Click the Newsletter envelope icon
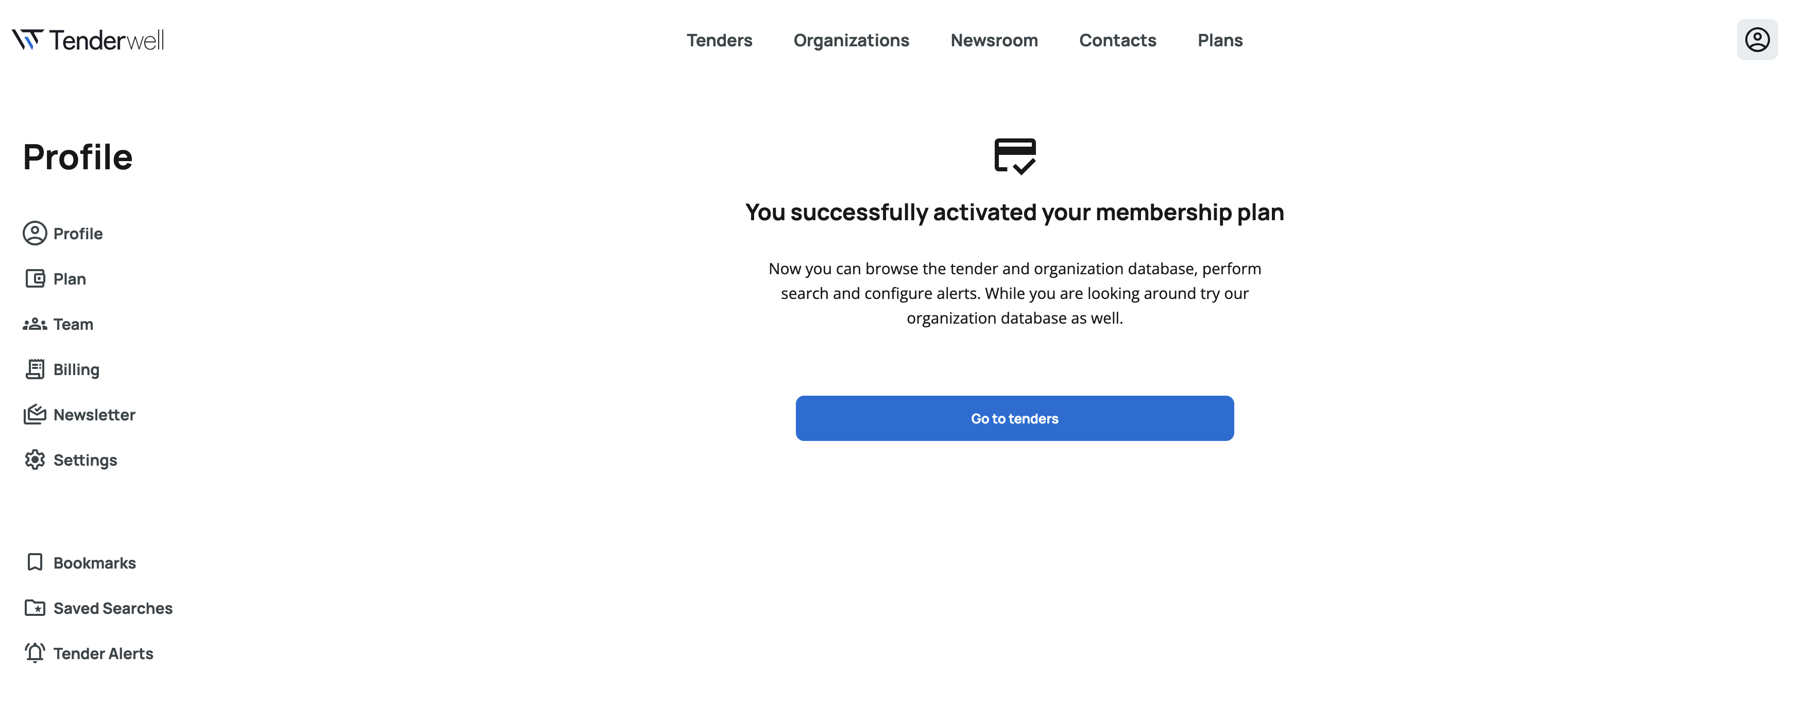1804x708 pixels. (x=35, y=415)
